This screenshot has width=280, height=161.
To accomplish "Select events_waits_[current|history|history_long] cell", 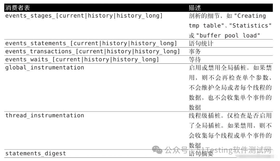I will (x=82, y=59).
